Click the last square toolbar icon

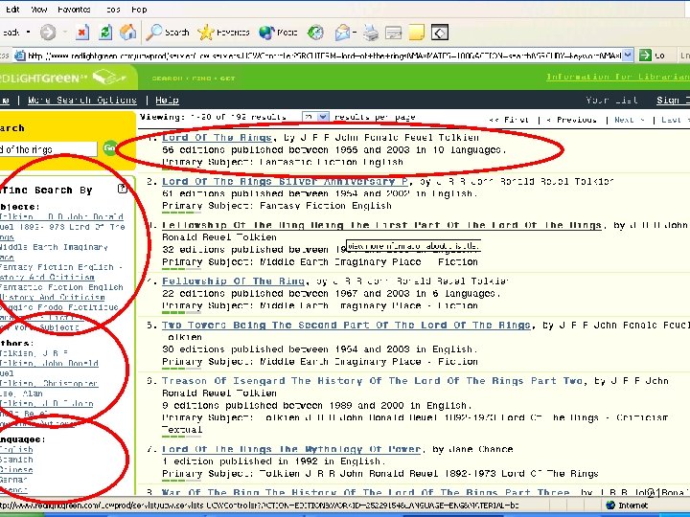click(x=440, y=33)
